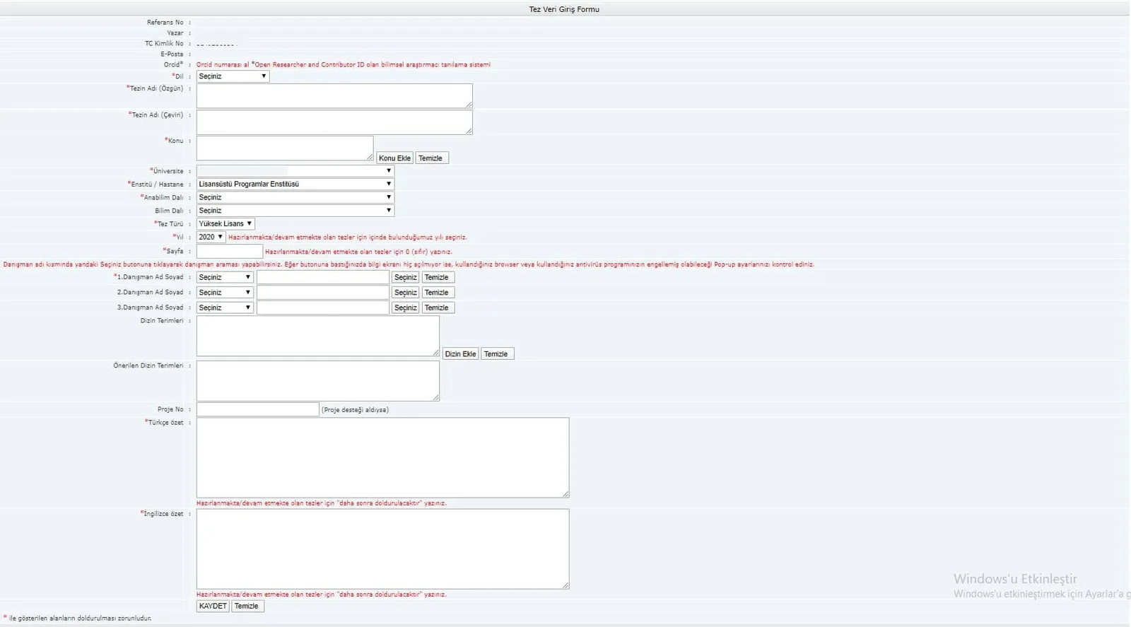Click Temizle button for 2.Danışman
1131x627 pixels.
click(437, 293)
